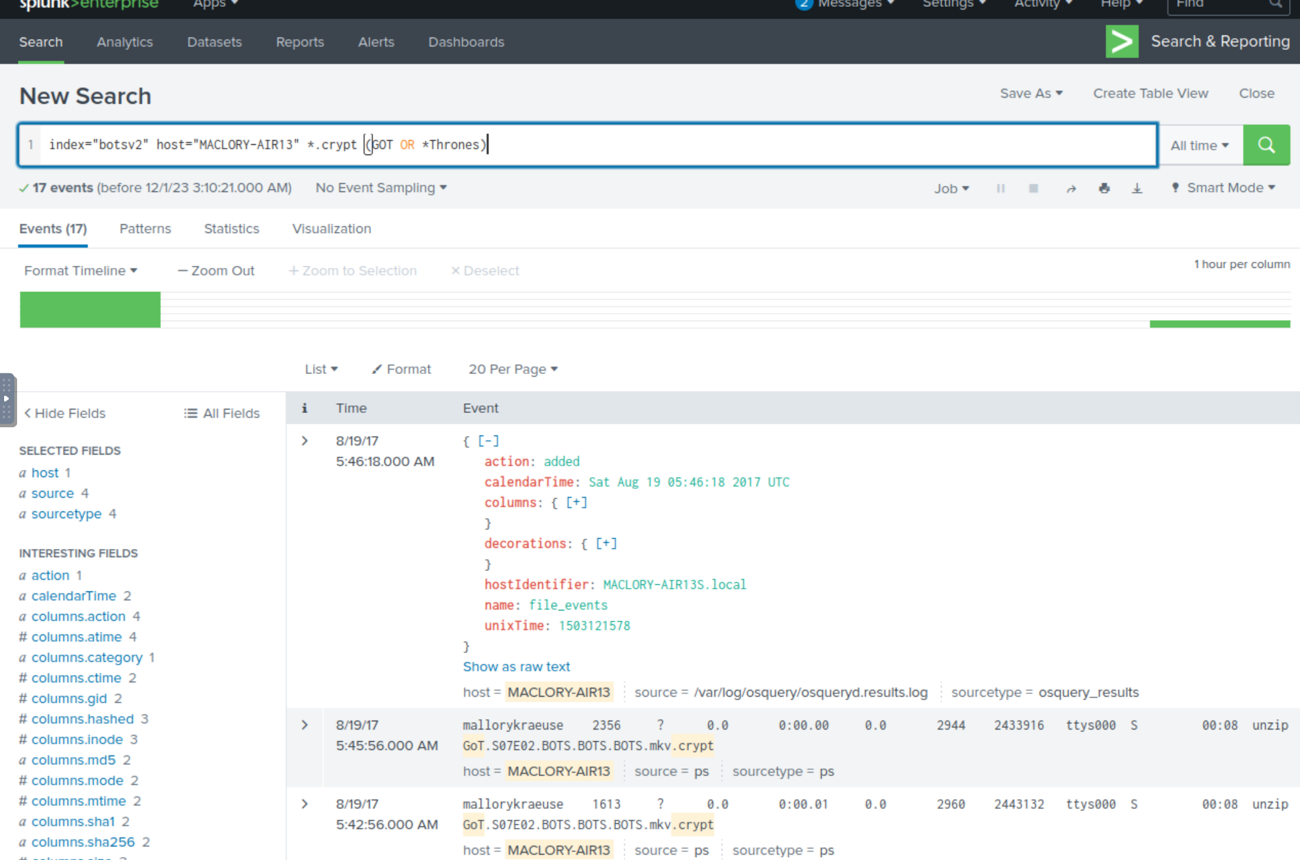Open the Format Timeline dropdown
The width and height of the screenshot is (1300, 860).
[x=81, y=271]
